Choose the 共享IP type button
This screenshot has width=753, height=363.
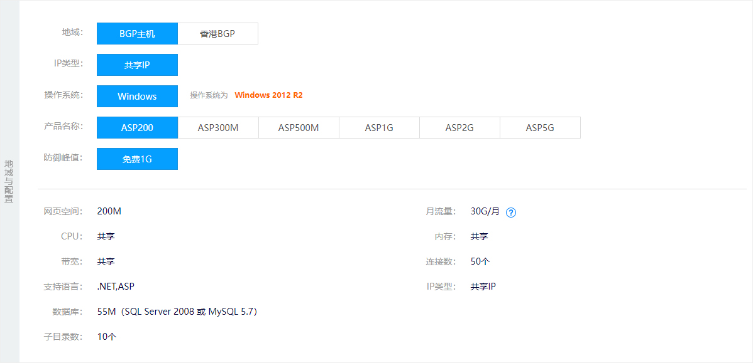coord(138,65)
